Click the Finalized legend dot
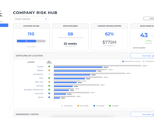Viewport: 154px width, 124px height. click(x=110, y=106)
